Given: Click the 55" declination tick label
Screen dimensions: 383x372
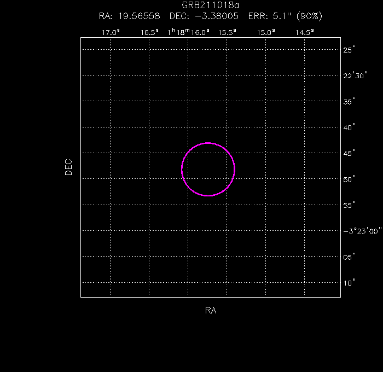Looking at the screenshot, I should point(349,205).
